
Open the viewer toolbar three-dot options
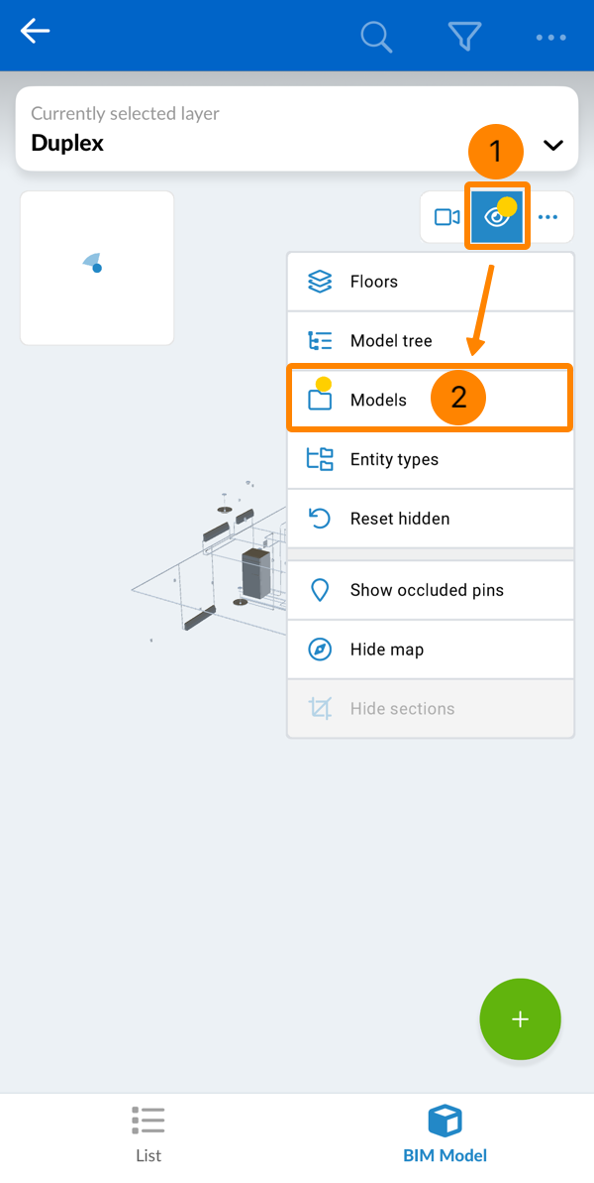click(548, 217)
